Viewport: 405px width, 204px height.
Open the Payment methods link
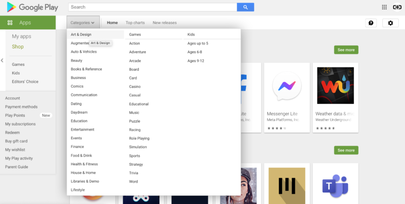[21, 107]
